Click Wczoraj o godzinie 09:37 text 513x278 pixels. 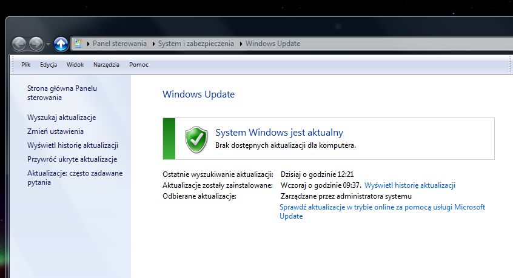[321, 185]
